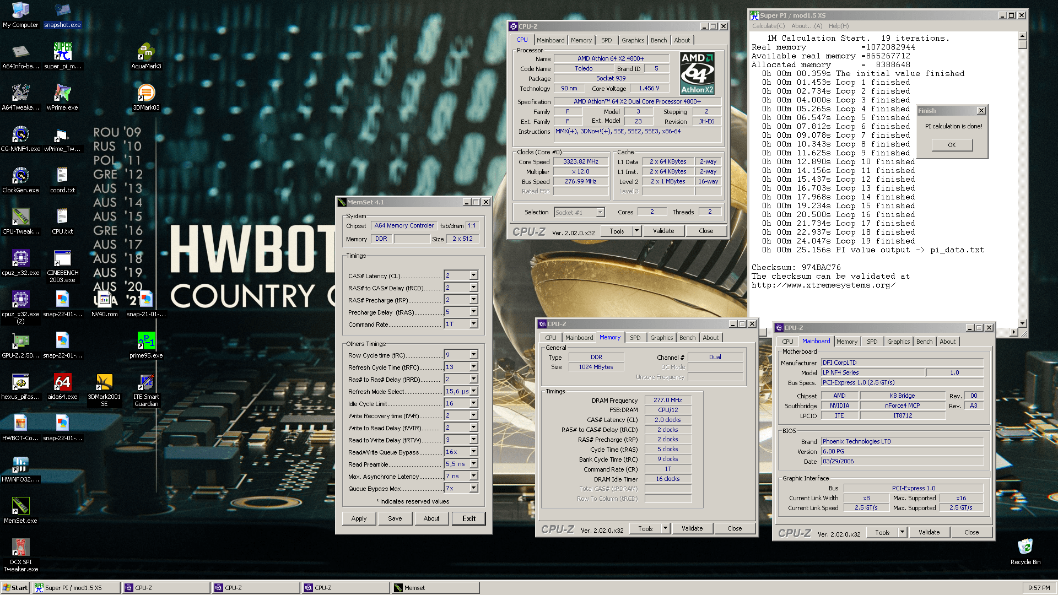This screenshot has width=1058, height=595.
Task: Click the Code Name value Toledo
Action: pyautogui.click(x=584, y=68)
